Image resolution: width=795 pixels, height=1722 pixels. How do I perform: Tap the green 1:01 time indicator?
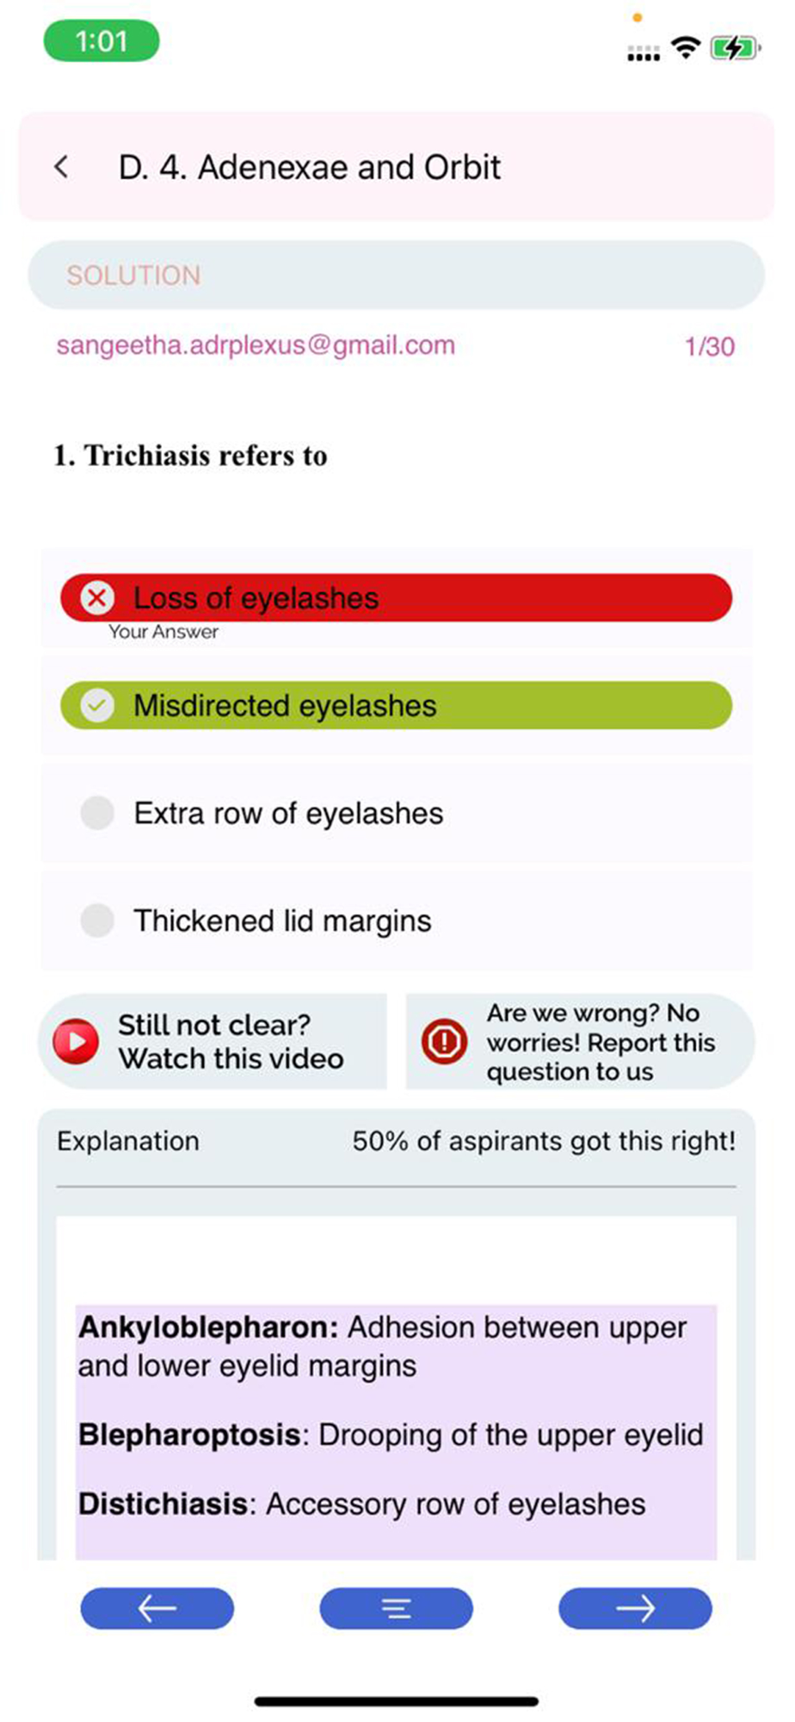pyautogui.click(x=102, y=40)
